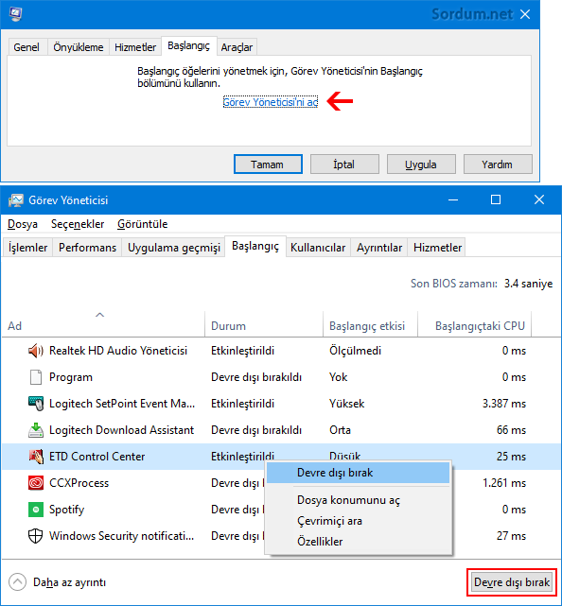
Task: Click the 1.261 ms CPU value
Action: (504, 483)
